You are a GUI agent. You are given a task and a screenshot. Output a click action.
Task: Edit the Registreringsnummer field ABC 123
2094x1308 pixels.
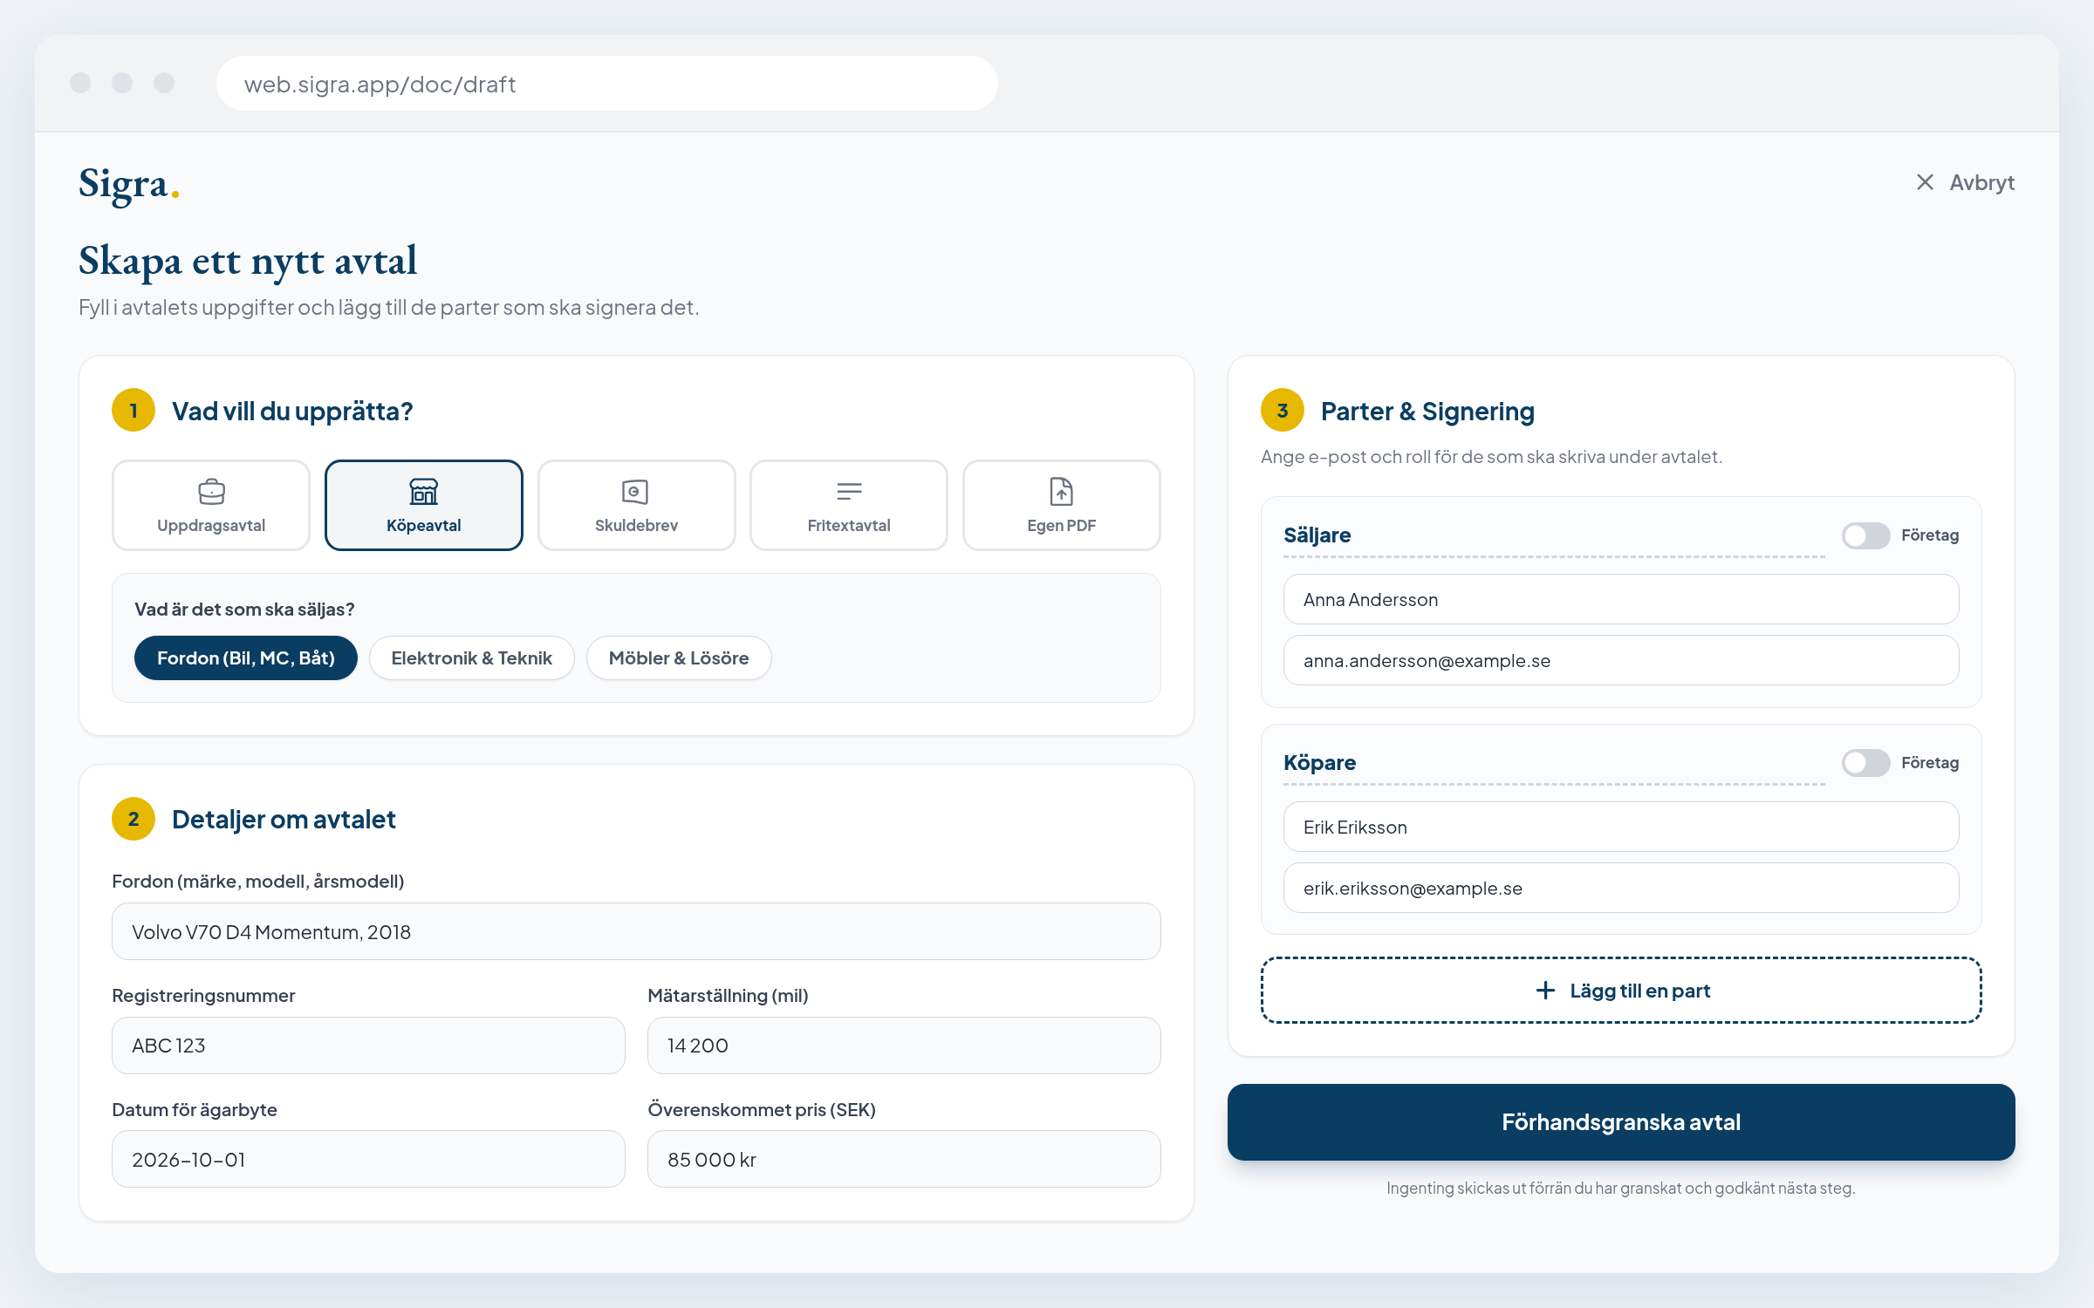coord(368,1046)
